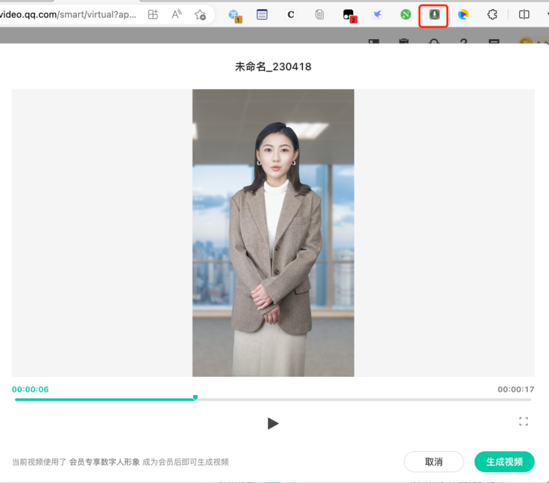This screenshot has height=483, width=549.
Task: Click the dark "C" extension icon
Action: pyautogui.click(x=291, y=14)
